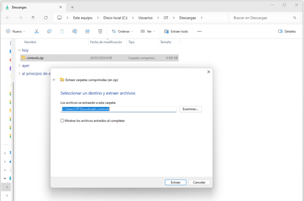This screenshot has width=304, height=201.
Task: Click Descargas breadcrumb segment
Action: [187, 18]
